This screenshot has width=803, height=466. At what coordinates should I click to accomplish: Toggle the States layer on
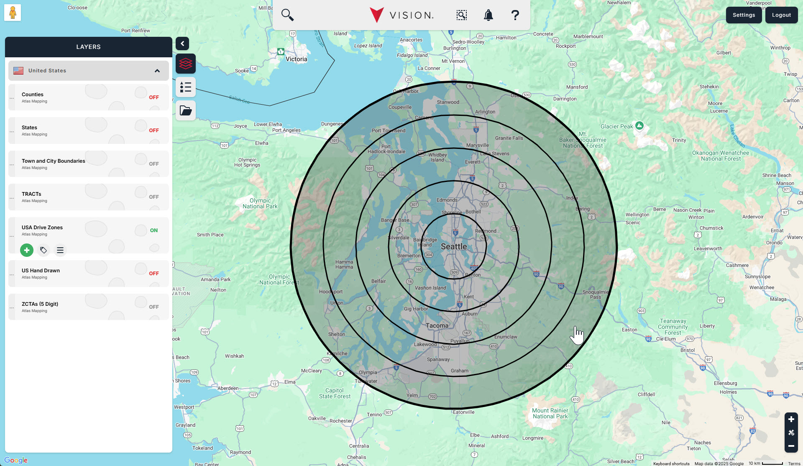[154, 131]
